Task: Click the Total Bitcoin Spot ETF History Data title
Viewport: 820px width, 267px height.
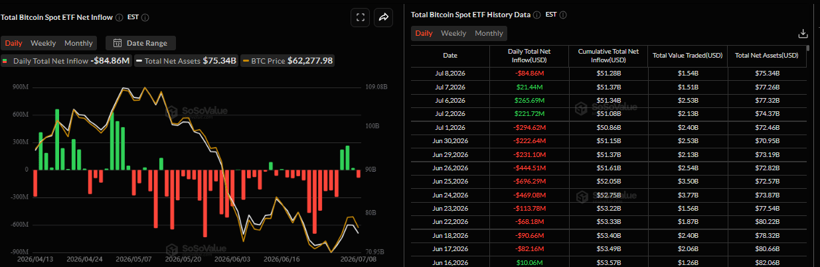Action: 470,15
